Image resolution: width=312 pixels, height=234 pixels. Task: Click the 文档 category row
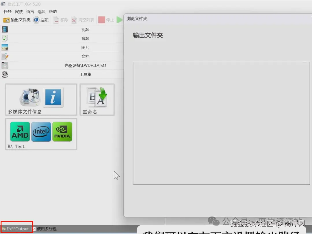click(x=86, y=56)
